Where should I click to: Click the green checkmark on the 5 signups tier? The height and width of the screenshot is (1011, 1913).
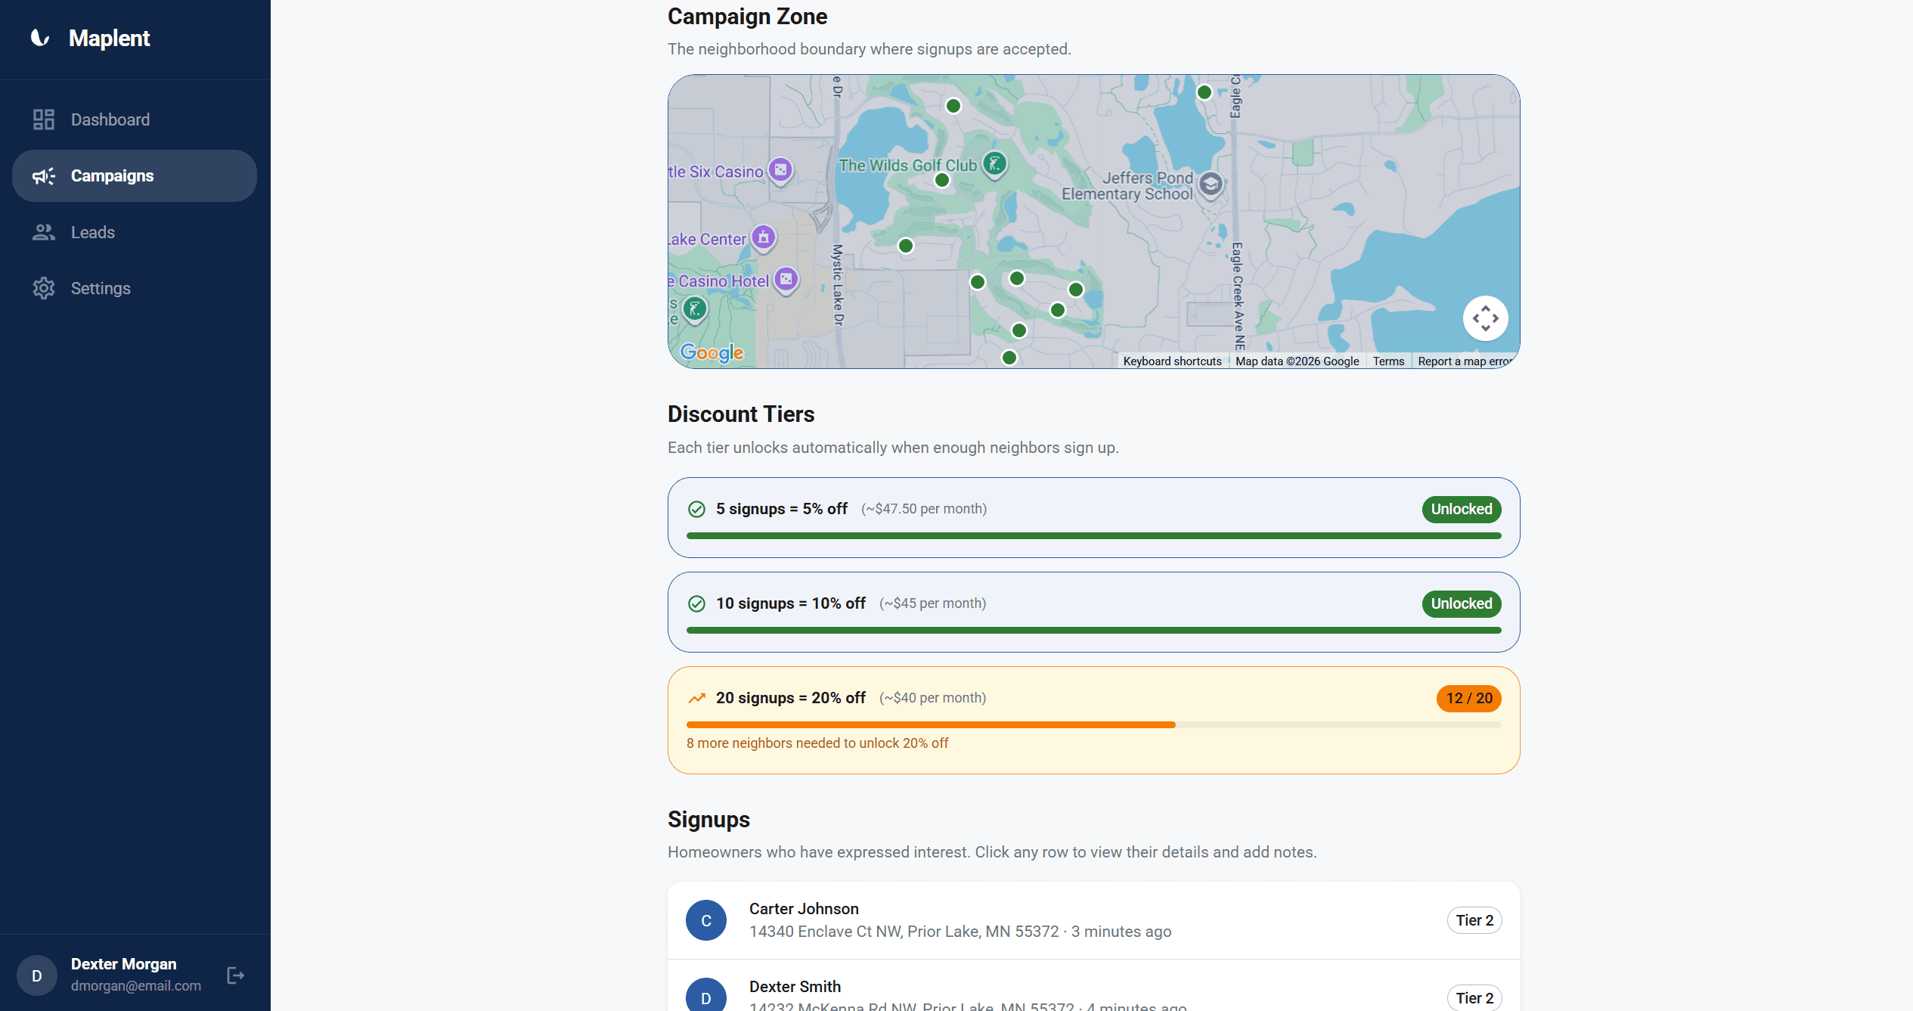(696, 509)
